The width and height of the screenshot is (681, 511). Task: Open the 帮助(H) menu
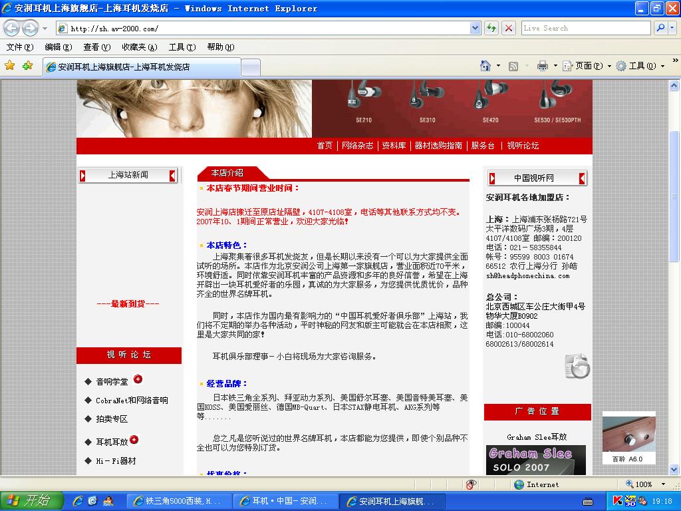221,47
